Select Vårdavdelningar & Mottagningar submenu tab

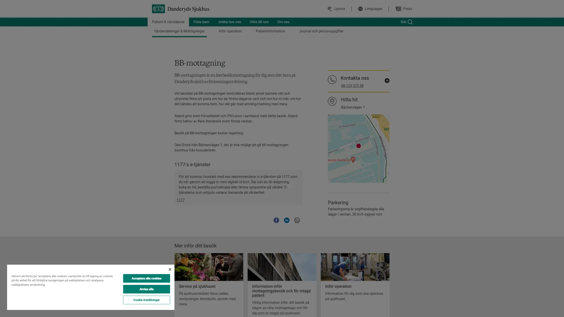pos(179,31)
